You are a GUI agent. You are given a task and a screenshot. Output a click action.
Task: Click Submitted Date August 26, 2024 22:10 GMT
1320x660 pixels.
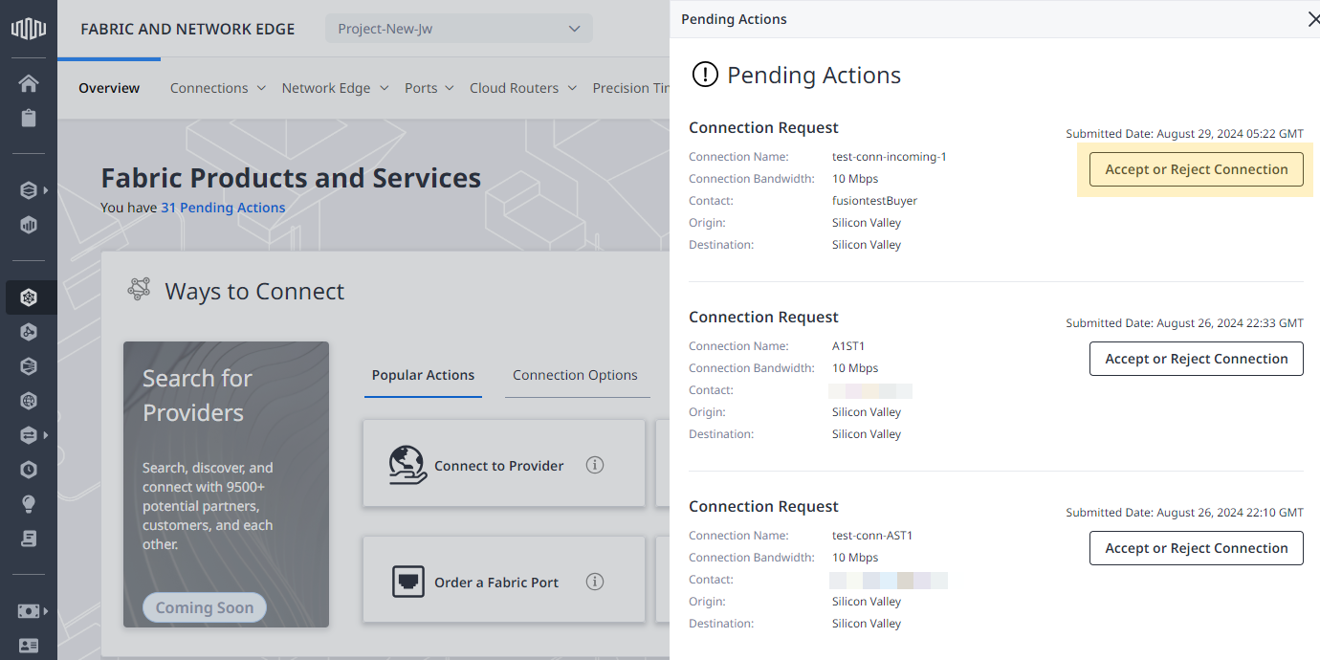(x=1185, y=513)
